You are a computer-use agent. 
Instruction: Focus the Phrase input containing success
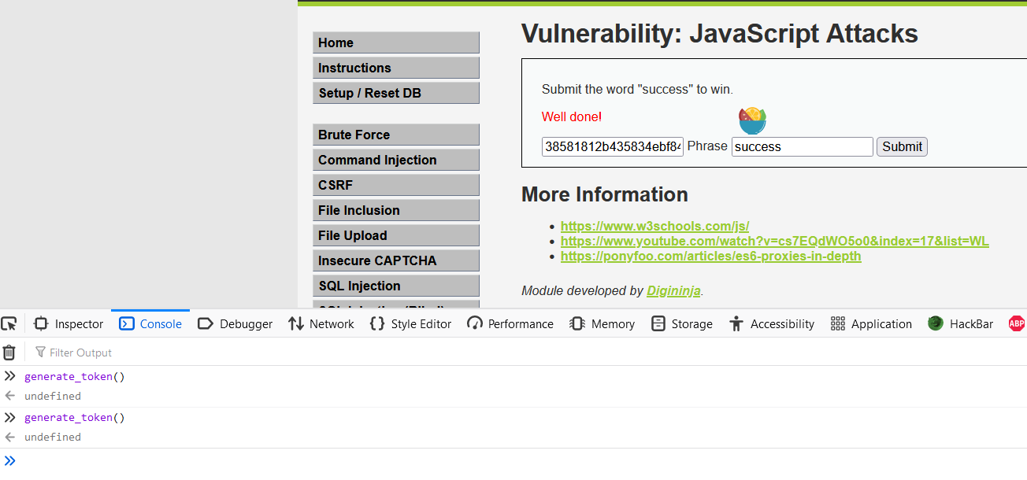point(803,146)
